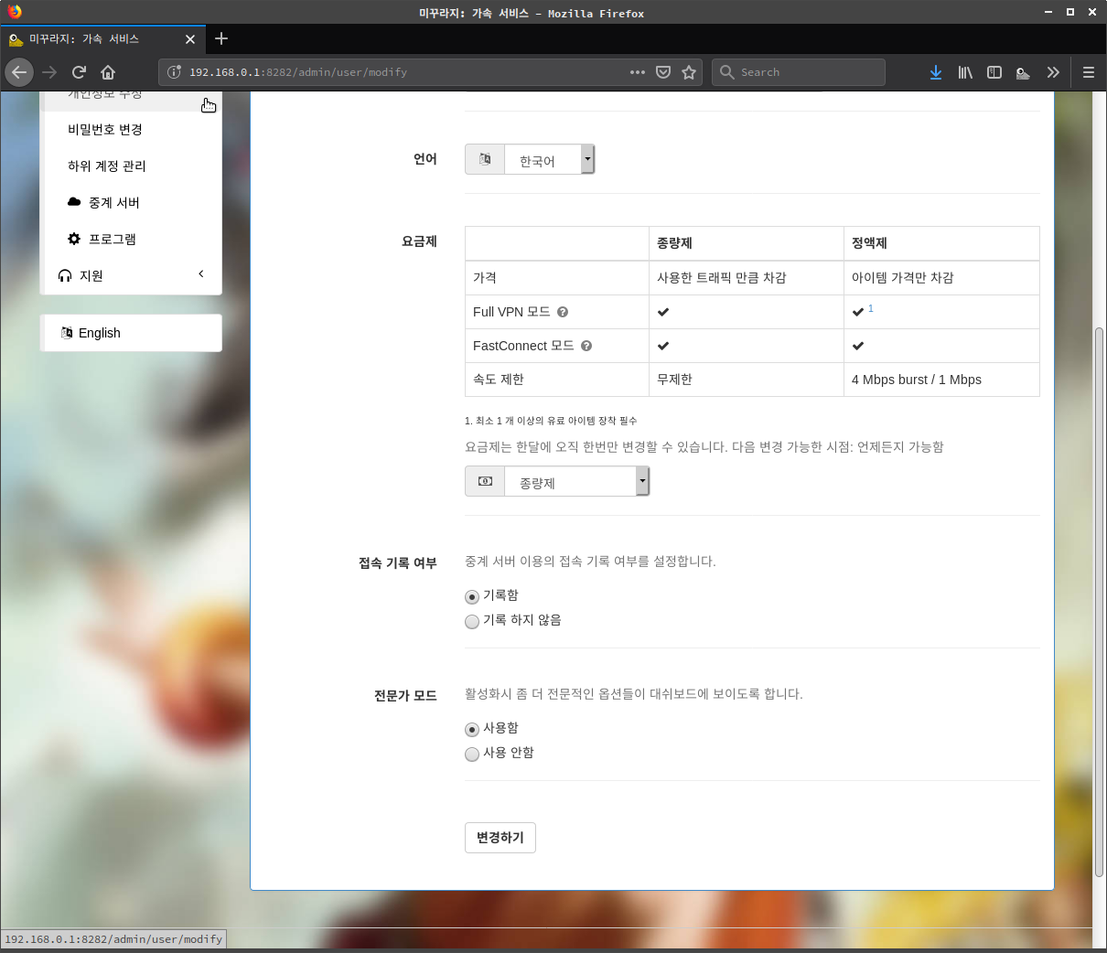Open the 종량제 plan dropdown
Viewport: 1107px width, 953px height.
[575, 482]
